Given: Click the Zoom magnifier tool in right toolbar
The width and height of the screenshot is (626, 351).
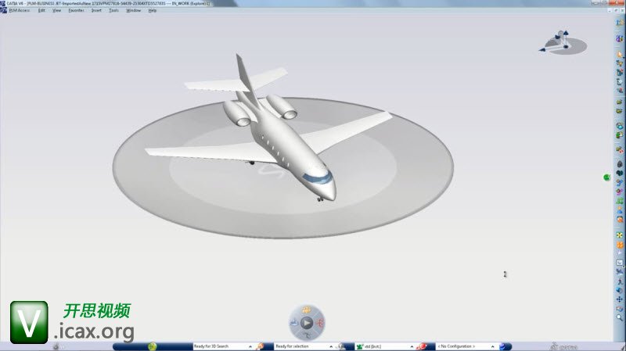Looking at the screenshot, I should click(620, 318).
